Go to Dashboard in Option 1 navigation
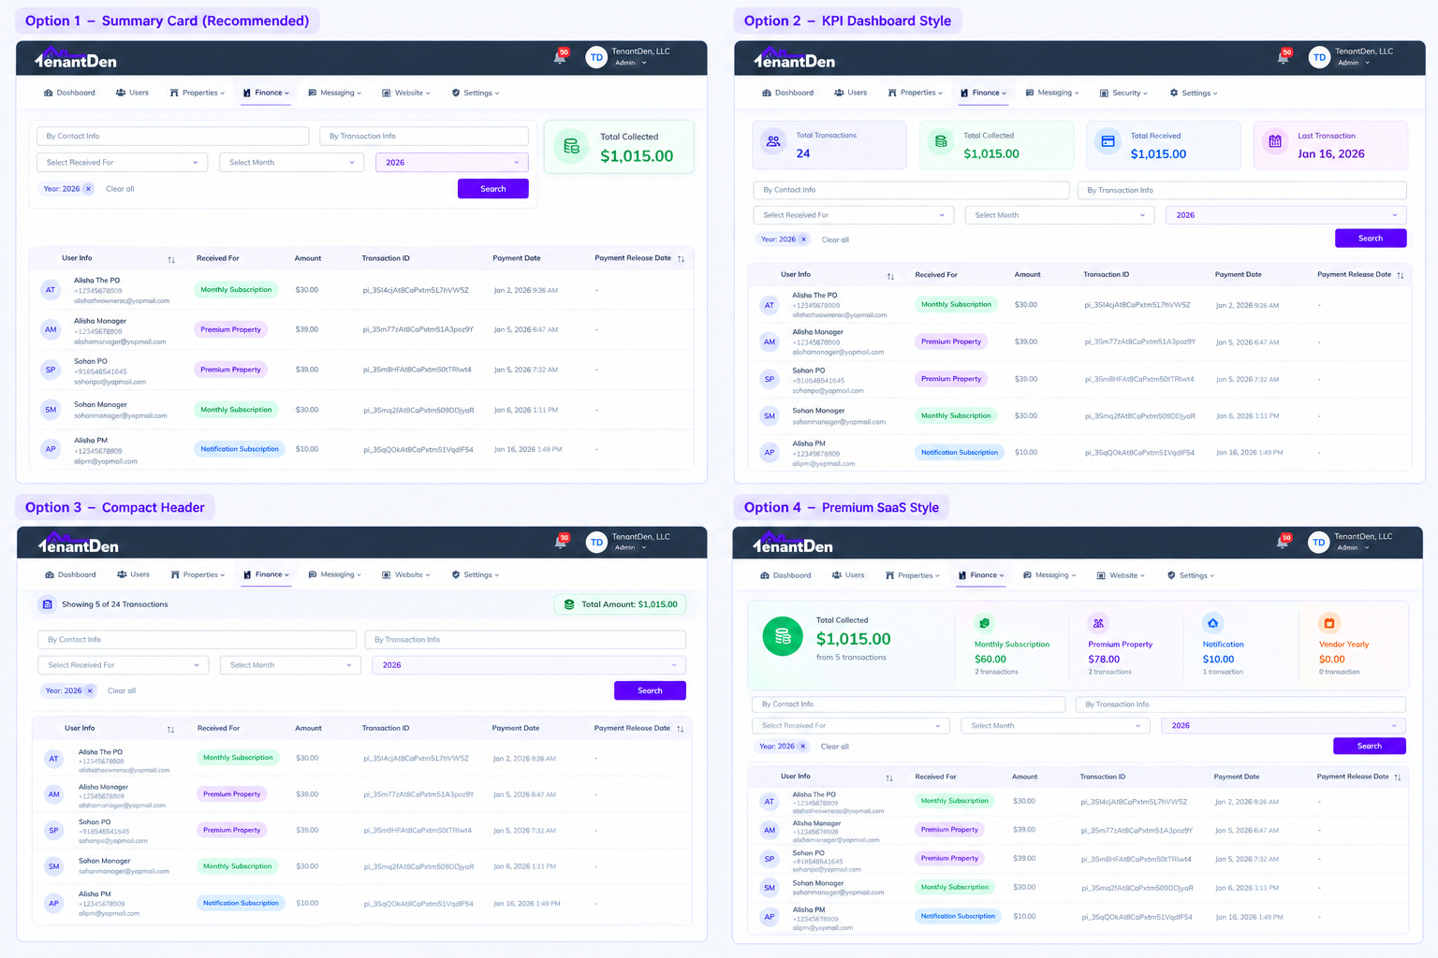 pos(69,93)
